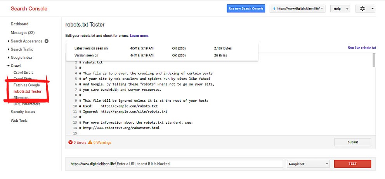This screenshot has height=179, width=385.
Task: Click the Submit button
Action: click(352, 142)
